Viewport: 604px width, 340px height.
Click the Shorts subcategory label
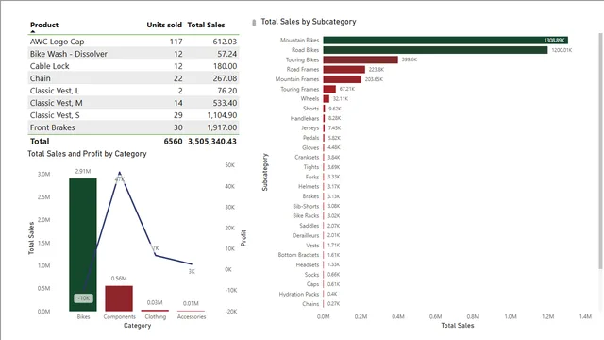(310, 109)
